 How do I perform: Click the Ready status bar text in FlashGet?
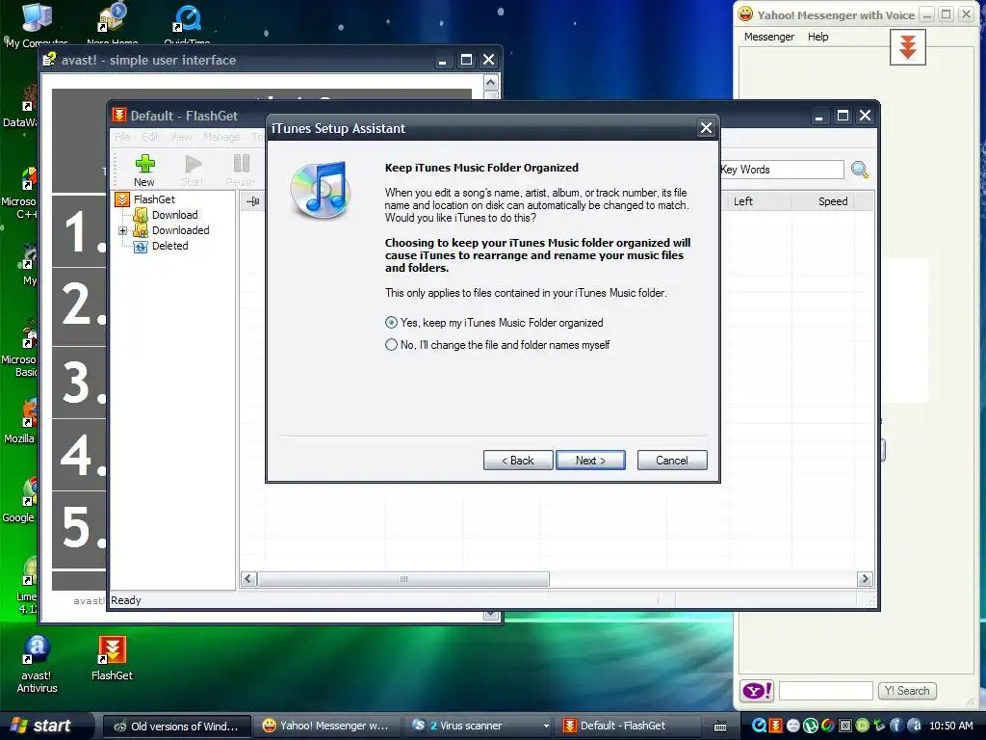point(126,600)
